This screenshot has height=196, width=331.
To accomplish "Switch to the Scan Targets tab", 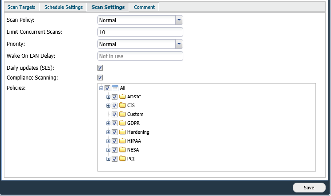I will click(21, 7).
